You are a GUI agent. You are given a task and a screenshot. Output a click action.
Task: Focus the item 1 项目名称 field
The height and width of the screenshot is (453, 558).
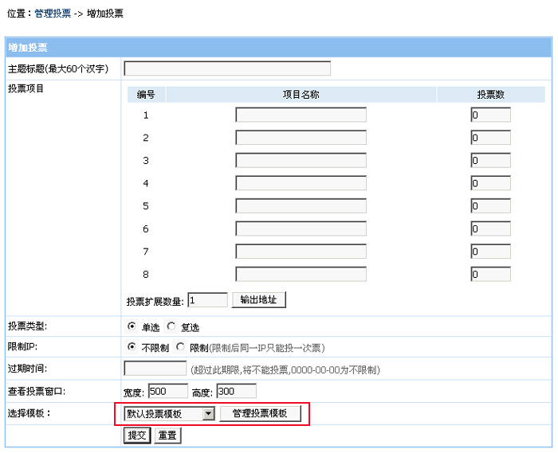pyautogui.click(x=301, y=115)
